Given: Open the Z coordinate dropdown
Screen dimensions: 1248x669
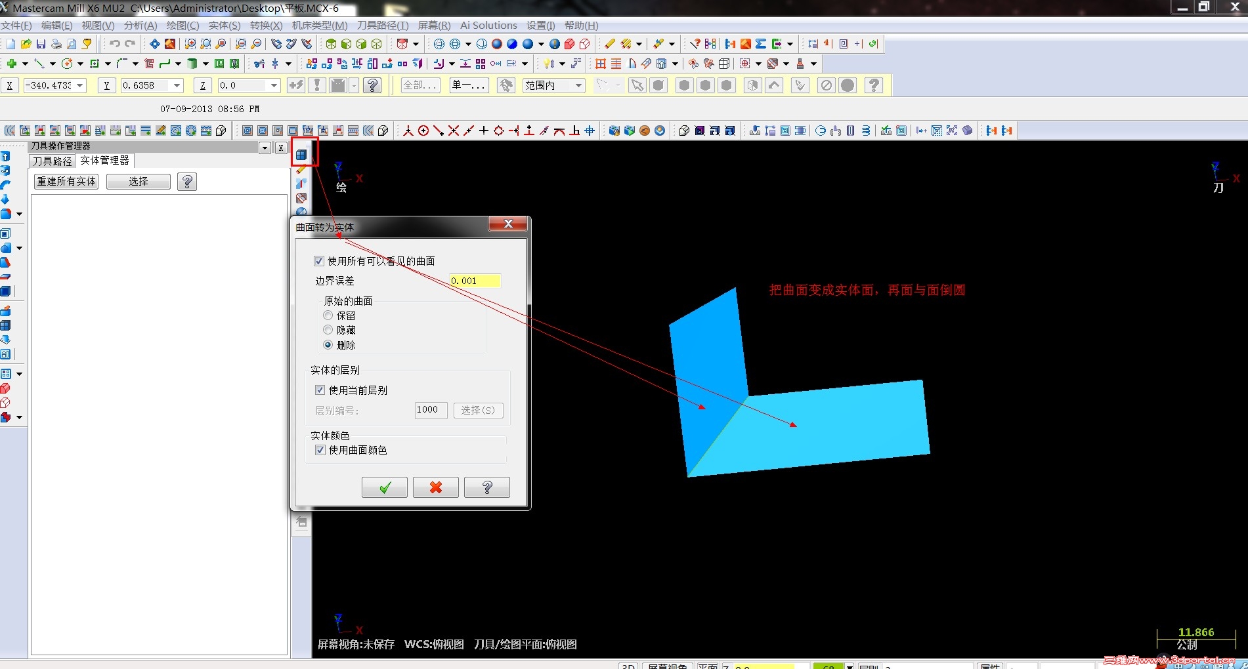Looking at the screenshot, I should click(x=274, y=85).
